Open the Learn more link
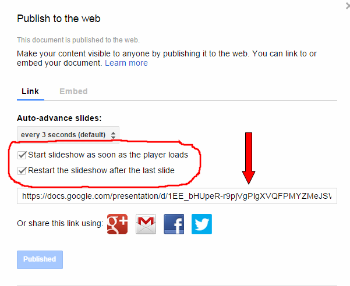 click(126, 63)
